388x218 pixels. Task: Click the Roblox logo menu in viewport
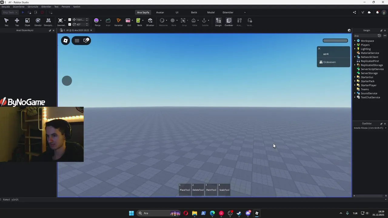pos(65,41)
